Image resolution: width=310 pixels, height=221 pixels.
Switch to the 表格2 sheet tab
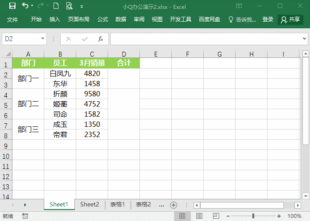pyautogui.click(x=143, y=204)
